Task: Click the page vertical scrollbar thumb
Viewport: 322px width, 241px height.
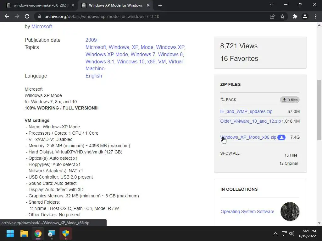Action: pos(319,110)
